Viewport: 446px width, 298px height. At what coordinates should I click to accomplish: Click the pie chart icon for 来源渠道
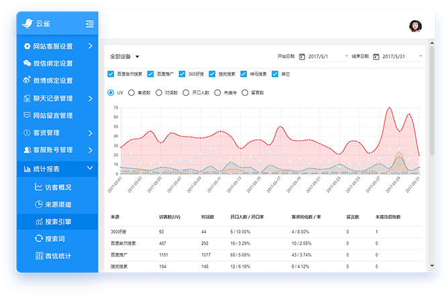[39, 204]
